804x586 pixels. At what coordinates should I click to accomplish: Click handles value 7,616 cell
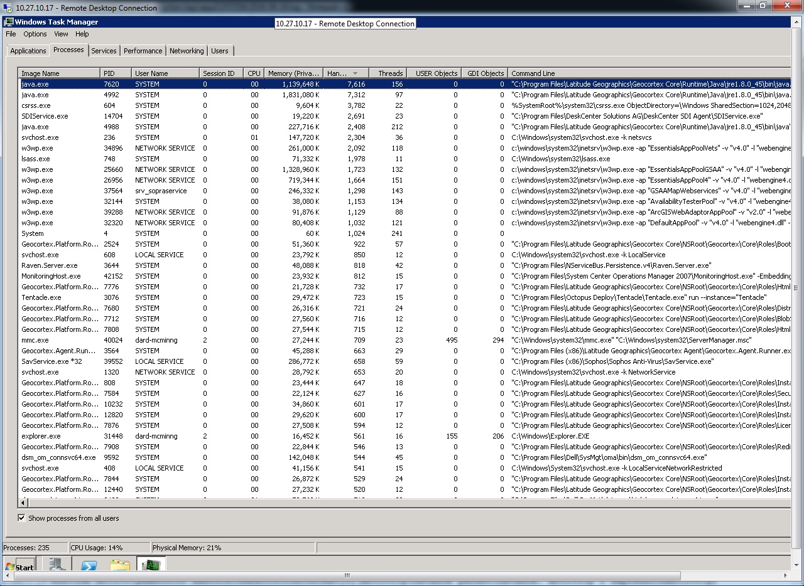tap(356, 84)
